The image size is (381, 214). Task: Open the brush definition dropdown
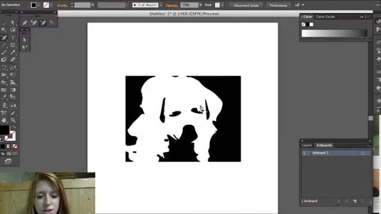coord(161,5)
